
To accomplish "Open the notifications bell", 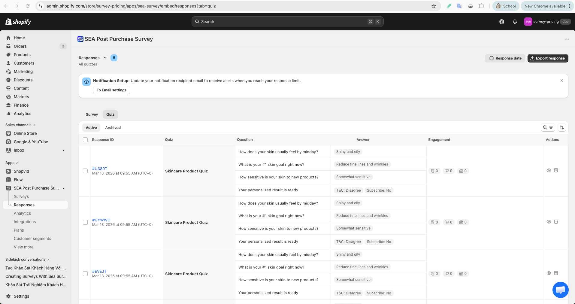I will pyautogui.click(x=515, y=22).
